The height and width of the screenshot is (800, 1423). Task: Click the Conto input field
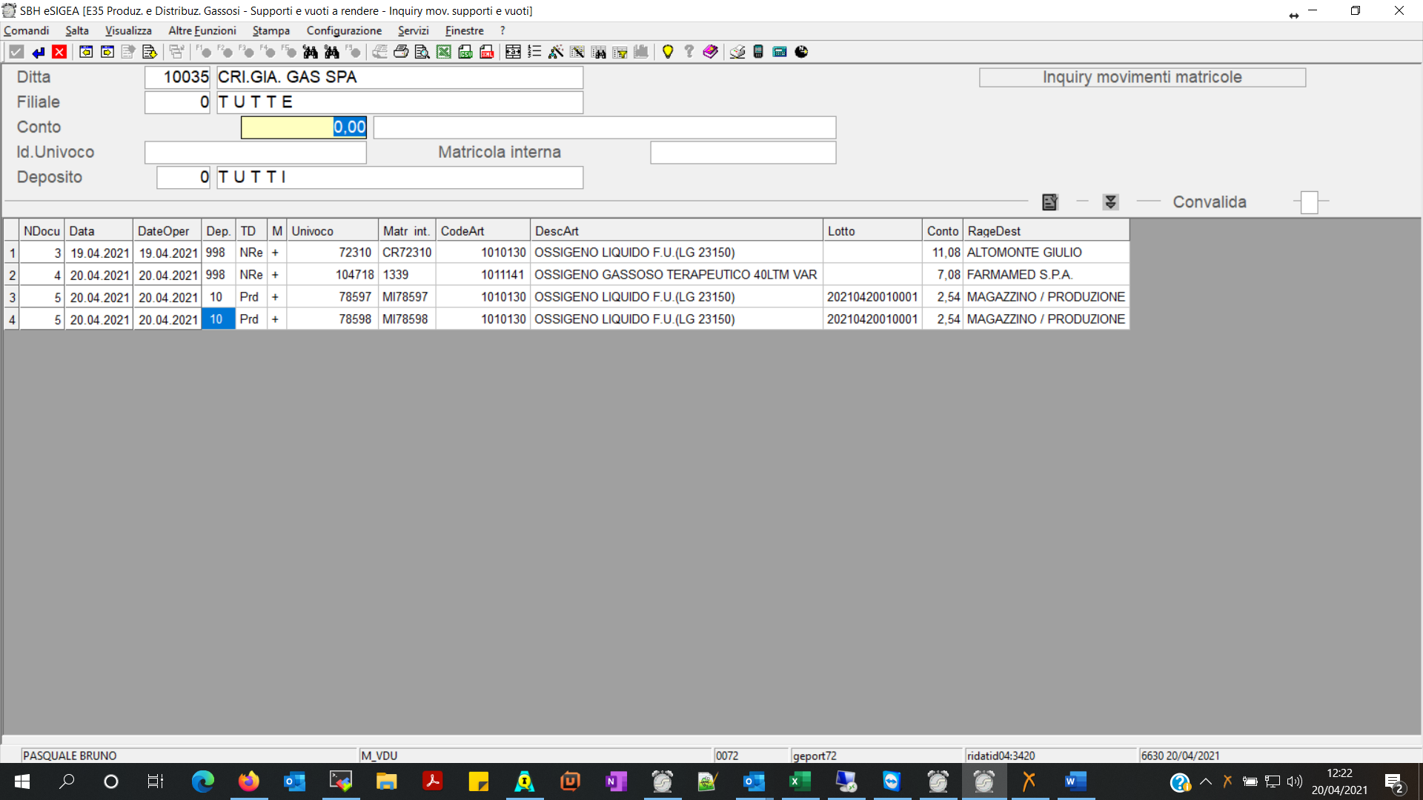pos(304,127)
